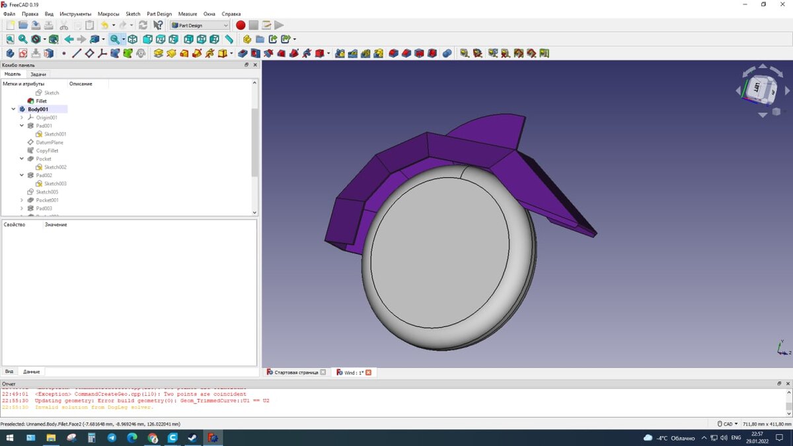The image size is (793, 446).
Task: Open a file with the folder icon
Action: pos(23,25)
